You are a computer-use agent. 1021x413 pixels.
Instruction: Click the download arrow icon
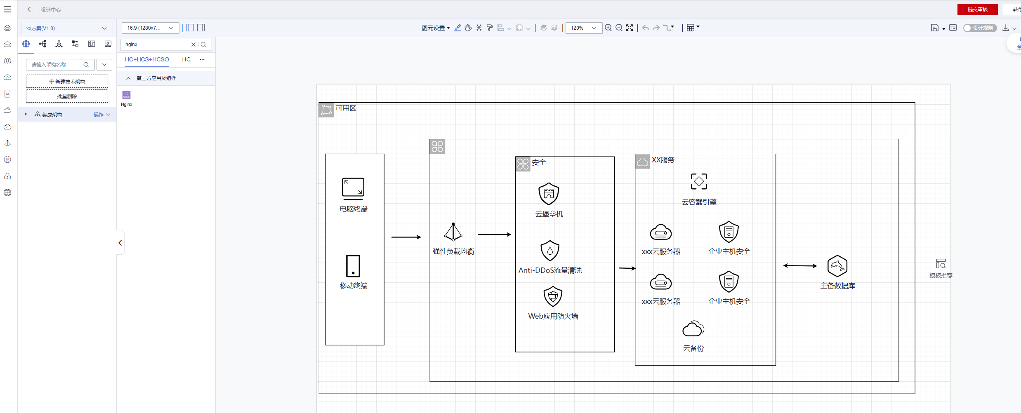pyautogui.click(x=1006, y=28)
